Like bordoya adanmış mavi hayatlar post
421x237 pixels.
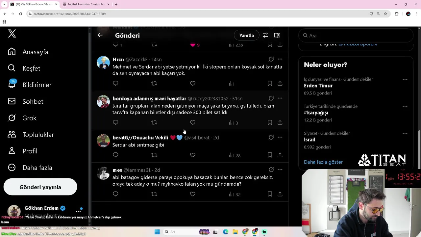pyautogui.click(x=193, y=122)
